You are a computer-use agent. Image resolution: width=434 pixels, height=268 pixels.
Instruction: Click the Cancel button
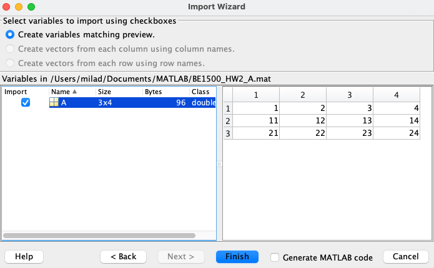point(405,257)
